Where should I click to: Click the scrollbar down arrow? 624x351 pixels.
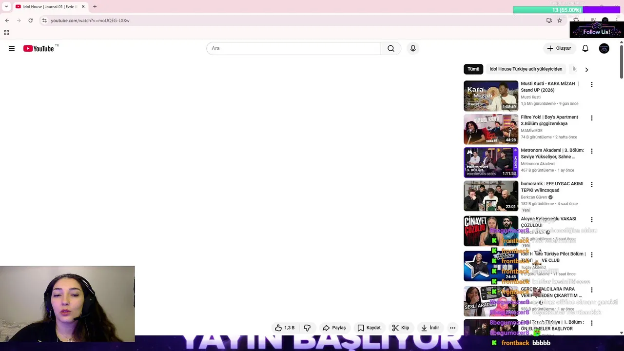point(622,333)
